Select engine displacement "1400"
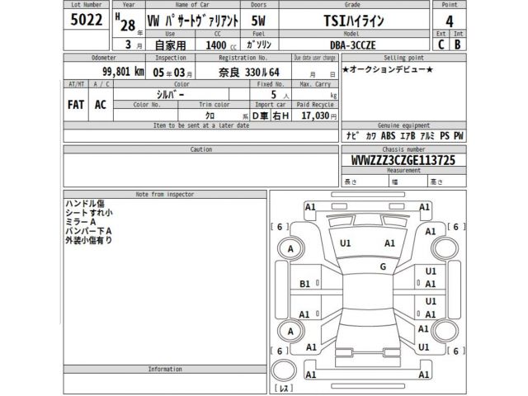528x396 pixels. pos(216,45)
